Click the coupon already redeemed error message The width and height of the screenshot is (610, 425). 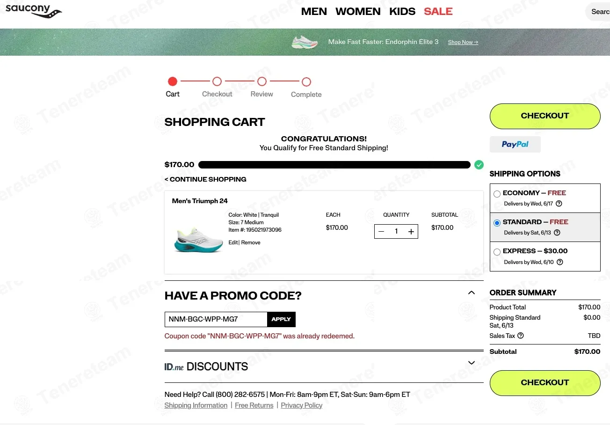tap(260, 336)
